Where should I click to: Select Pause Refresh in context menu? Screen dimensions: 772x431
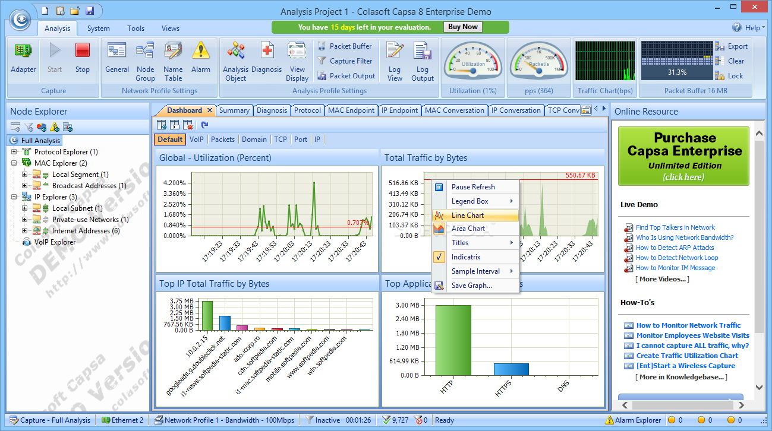click(x=475, y=187)
